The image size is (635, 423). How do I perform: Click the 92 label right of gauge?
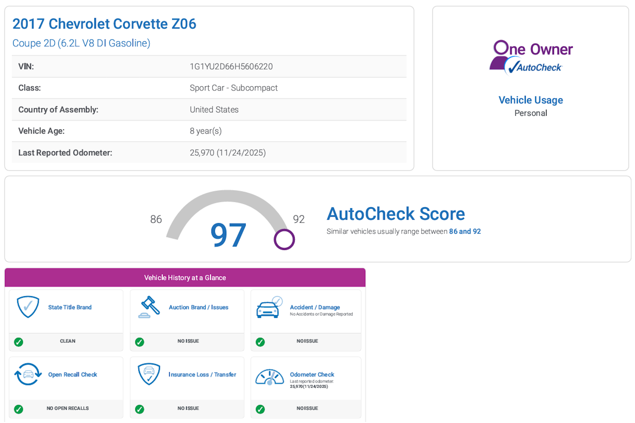click(299, 219)
